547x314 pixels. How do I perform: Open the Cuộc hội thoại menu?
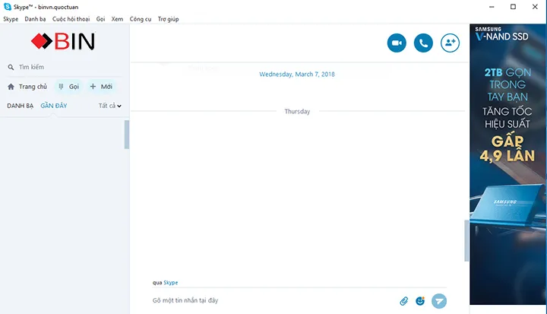click(71, 18)
